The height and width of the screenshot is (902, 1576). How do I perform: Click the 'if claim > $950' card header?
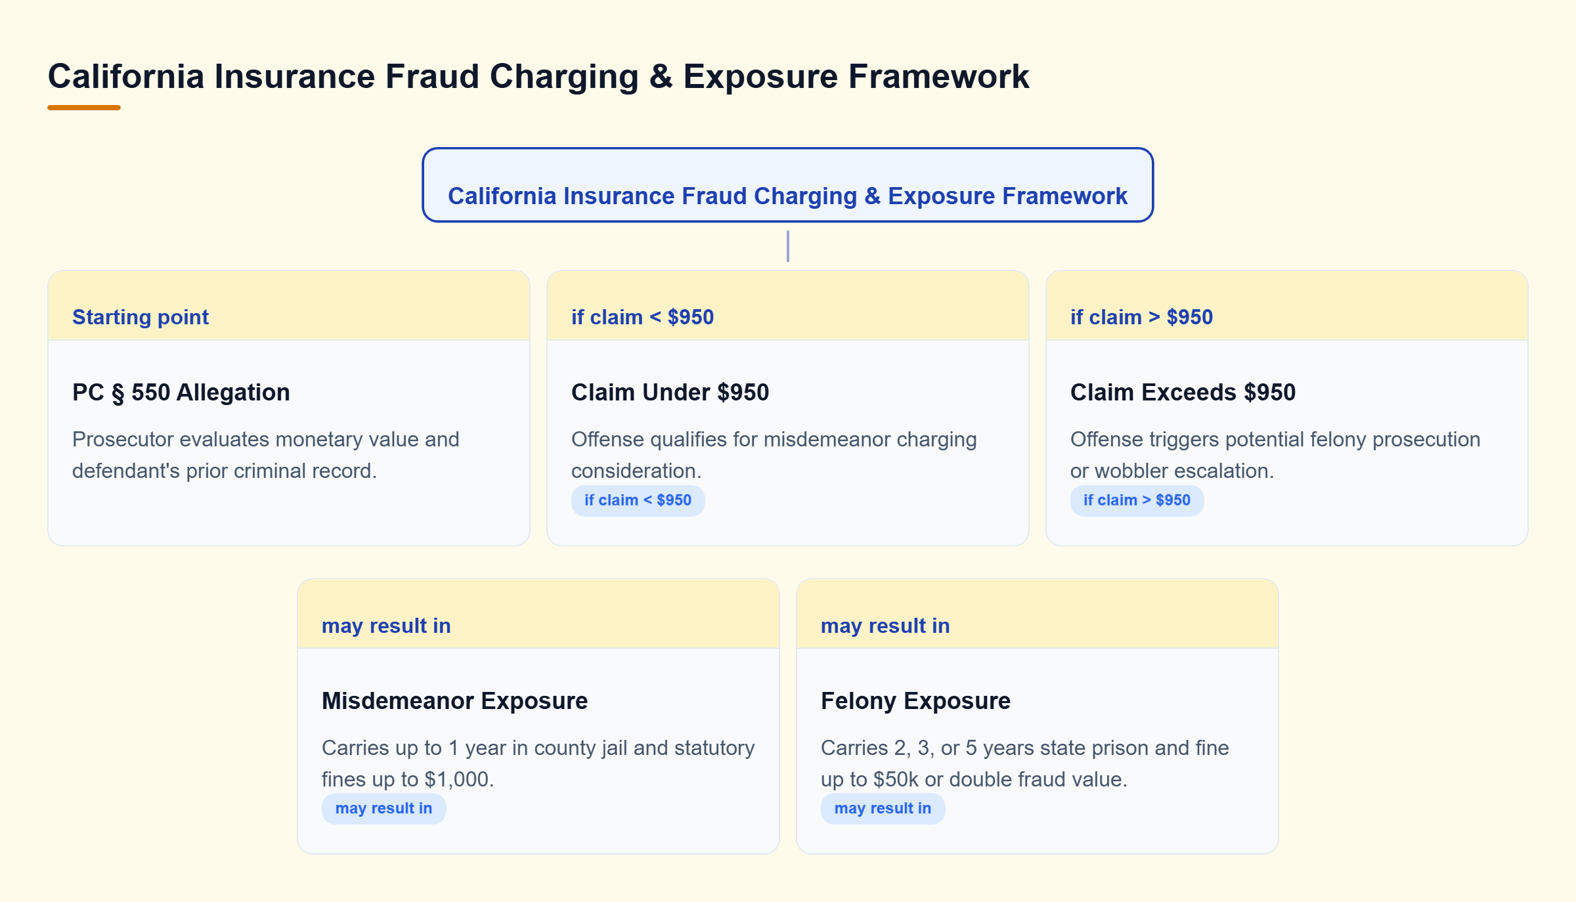pos(1287,306)
